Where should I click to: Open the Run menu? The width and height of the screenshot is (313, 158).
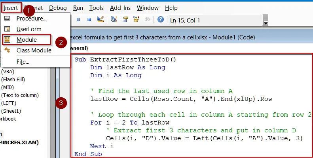tap(78, 8)
